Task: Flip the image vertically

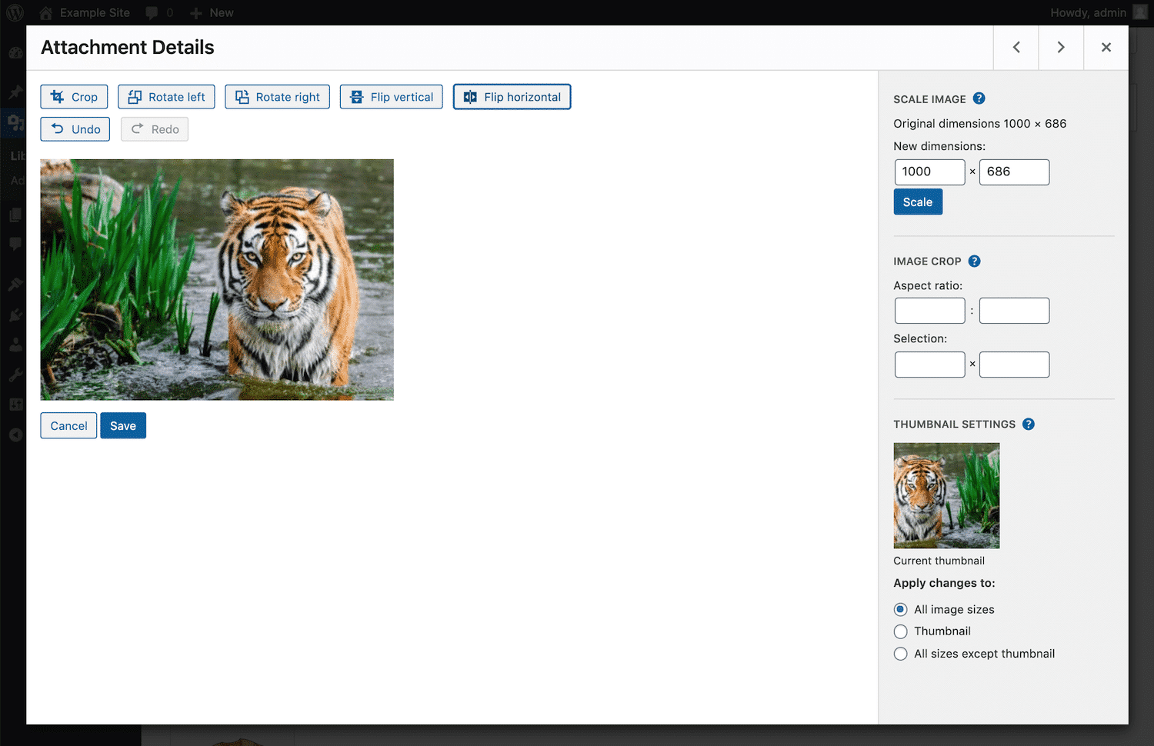Action: click(x=391, y=96)
